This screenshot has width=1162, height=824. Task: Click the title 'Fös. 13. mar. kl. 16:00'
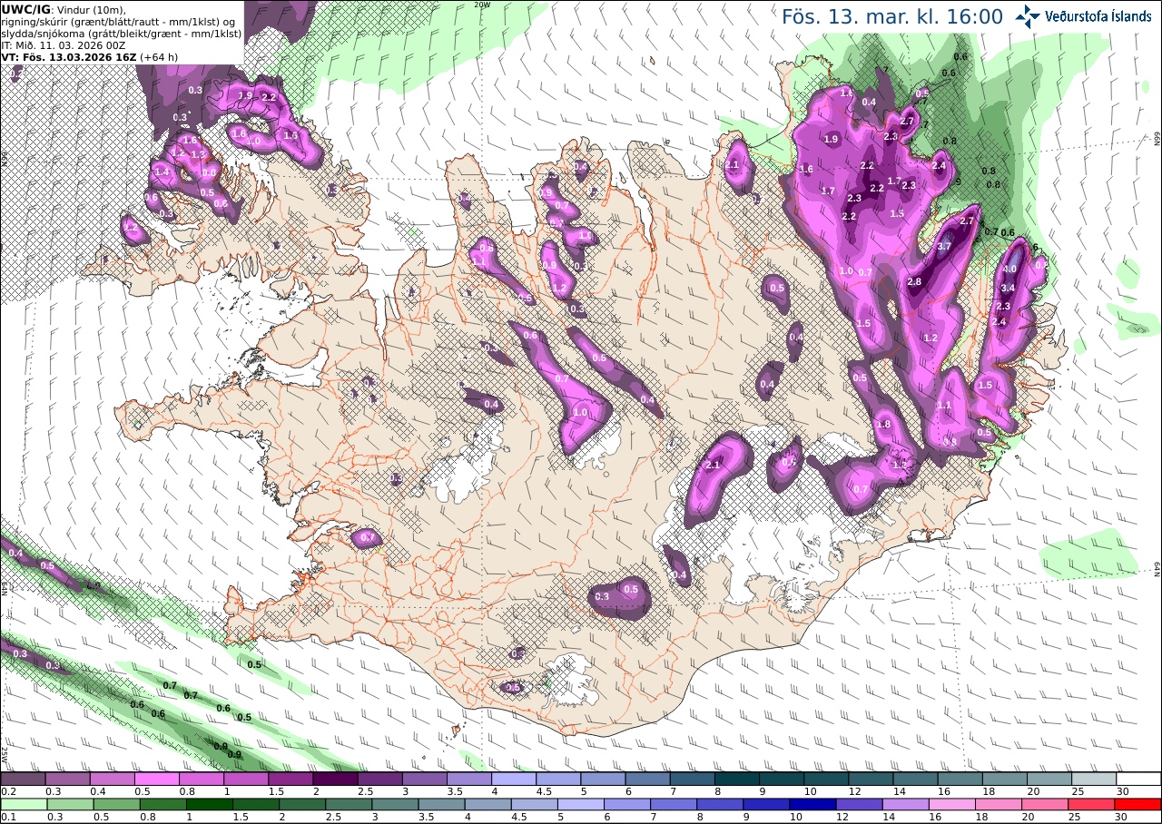point(892,16)
